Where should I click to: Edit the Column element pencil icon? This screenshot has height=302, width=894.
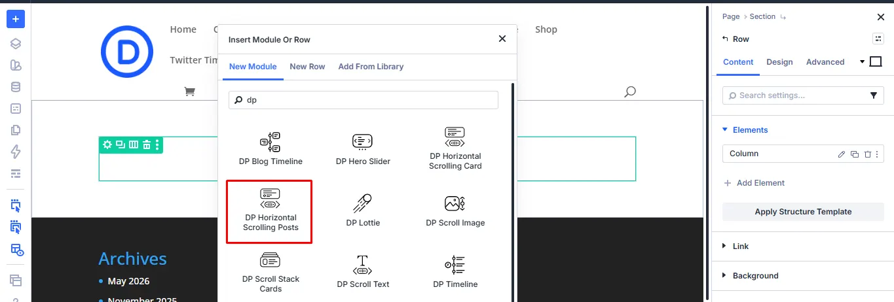842,154
